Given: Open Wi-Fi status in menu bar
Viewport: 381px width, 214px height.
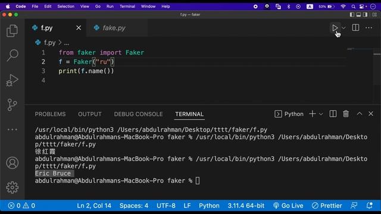Looking at the screenshot, I should (x=343, y=7).
